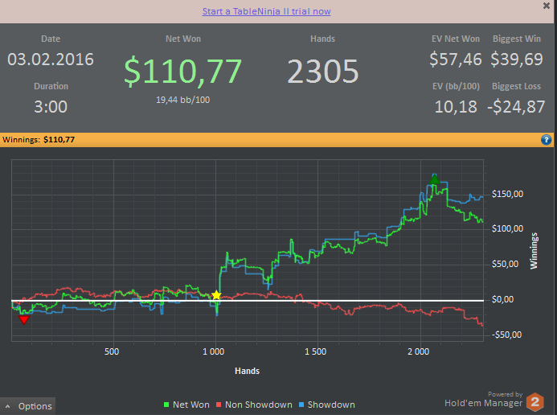Click the Winnings vertical axis title

click(x=534, y=251)
